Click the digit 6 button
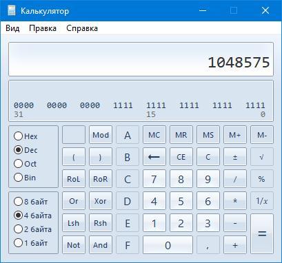This screenshot has width=282, height=263. (208, 201)
